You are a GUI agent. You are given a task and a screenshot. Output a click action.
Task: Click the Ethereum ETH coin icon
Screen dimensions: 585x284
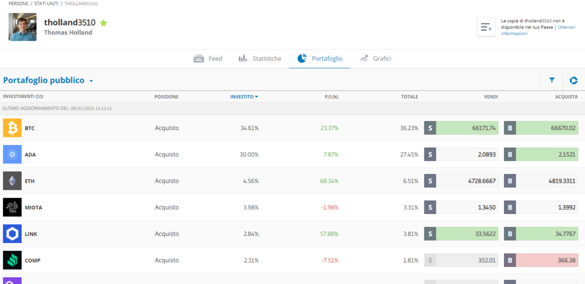tap(13, 181)
